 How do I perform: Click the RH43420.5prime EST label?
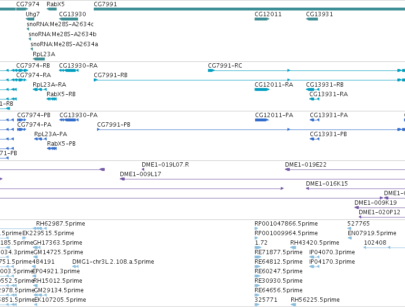tap(315, 243)
